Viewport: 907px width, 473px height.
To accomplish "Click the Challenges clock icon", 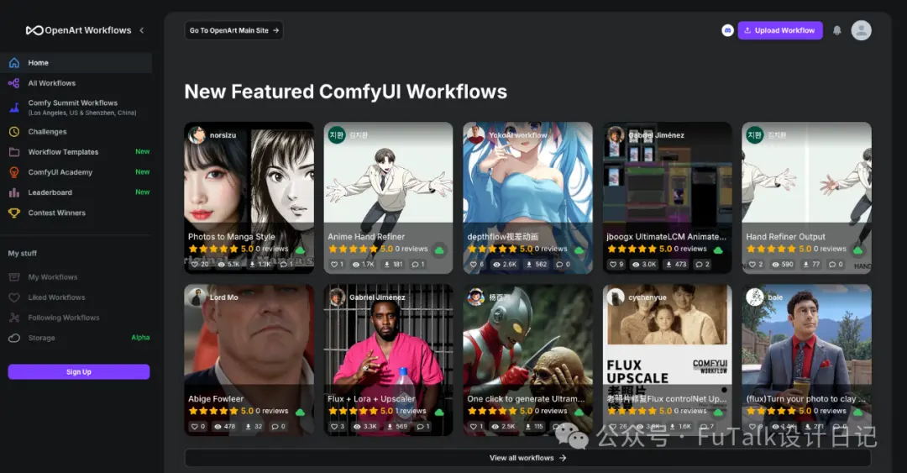I will (14, 131).
